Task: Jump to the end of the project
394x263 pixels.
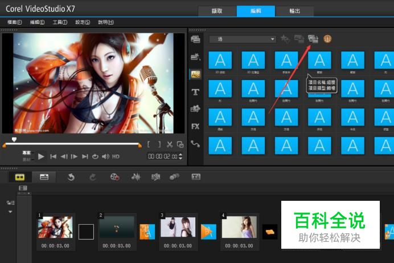Action: tap(85, 156)
